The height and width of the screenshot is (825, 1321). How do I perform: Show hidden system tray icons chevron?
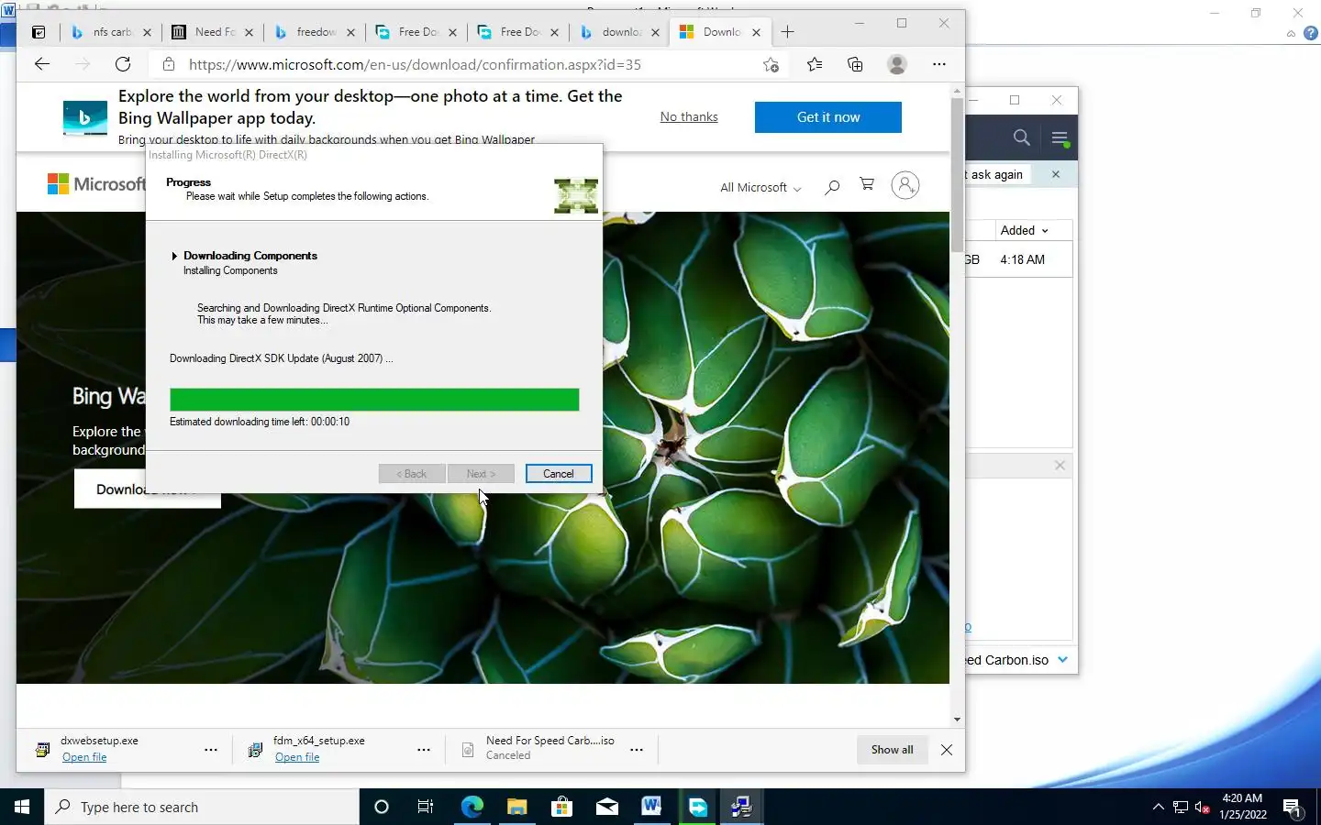point(1158,807)
